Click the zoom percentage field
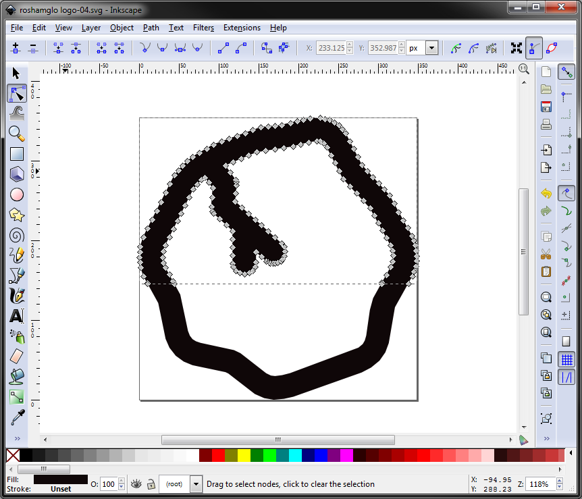This screenshot has height=499, width=582. pyautogui.click(x=541, y=484)
